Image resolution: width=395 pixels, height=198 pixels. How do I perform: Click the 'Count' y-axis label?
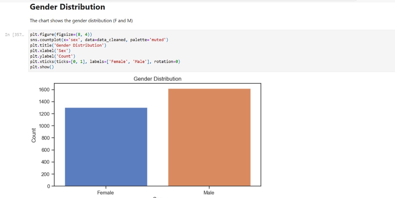[x=34, y=135]
